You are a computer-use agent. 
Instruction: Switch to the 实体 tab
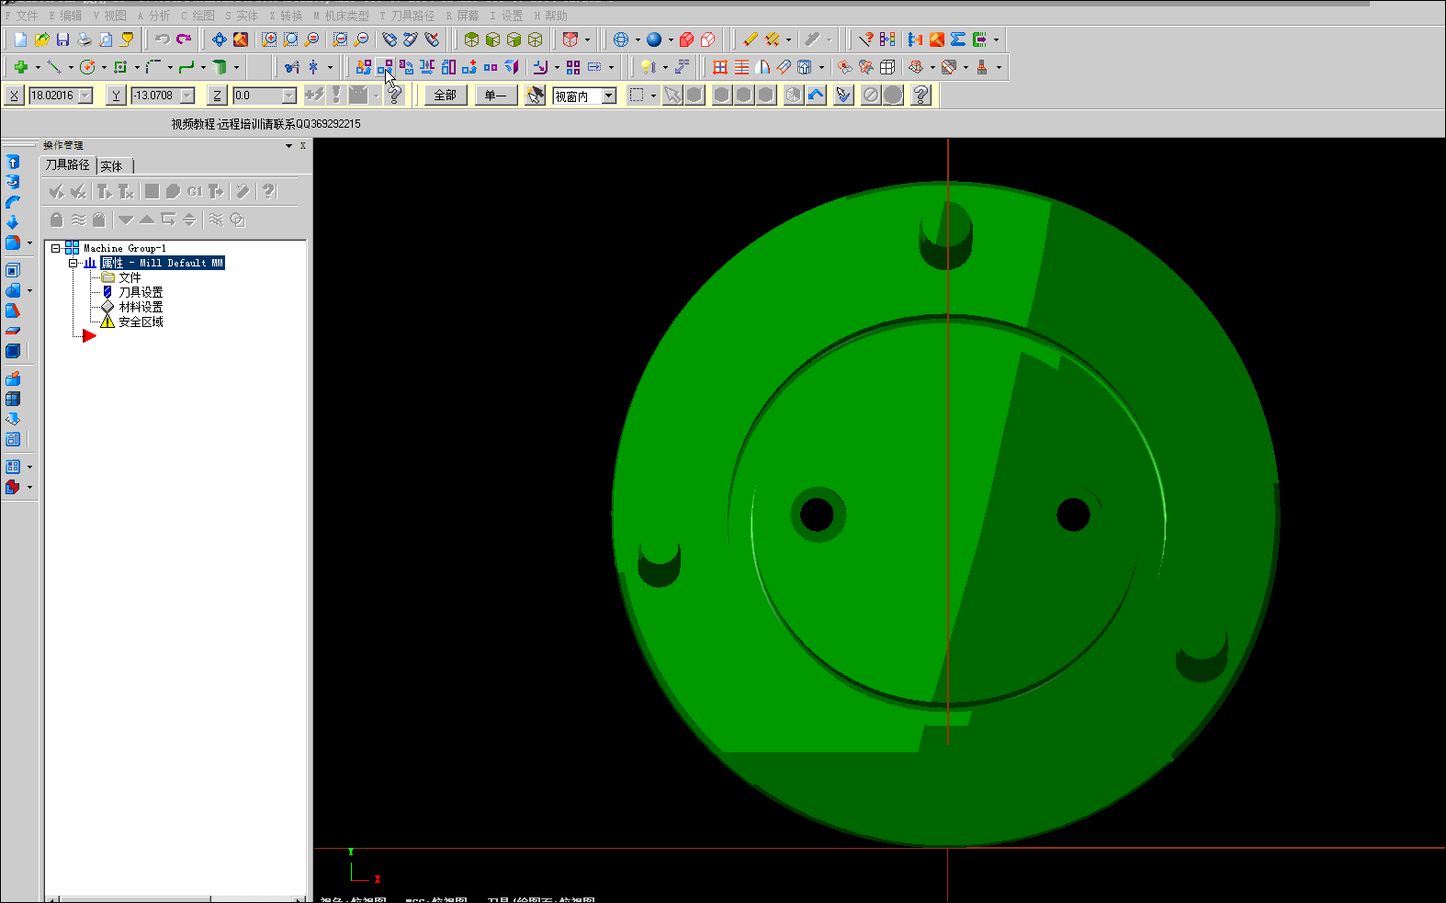112,166
